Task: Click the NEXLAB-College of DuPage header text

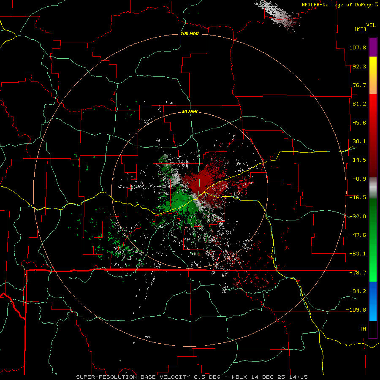Action: (339, 5)
